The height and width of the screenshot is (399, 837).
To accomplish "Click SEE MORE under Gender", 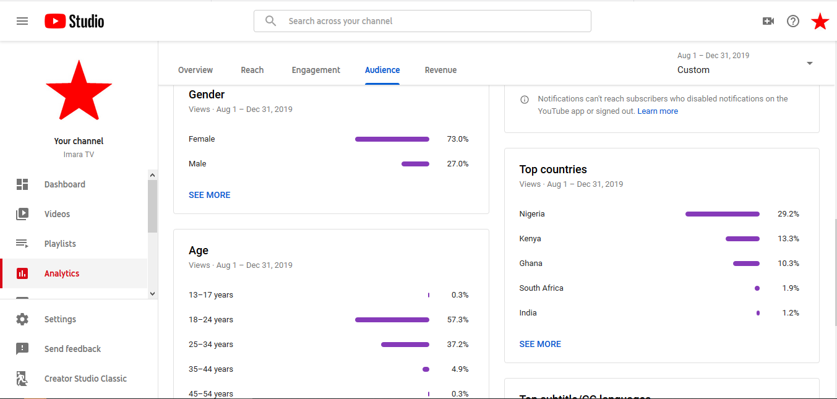I will tap(210, 195).
